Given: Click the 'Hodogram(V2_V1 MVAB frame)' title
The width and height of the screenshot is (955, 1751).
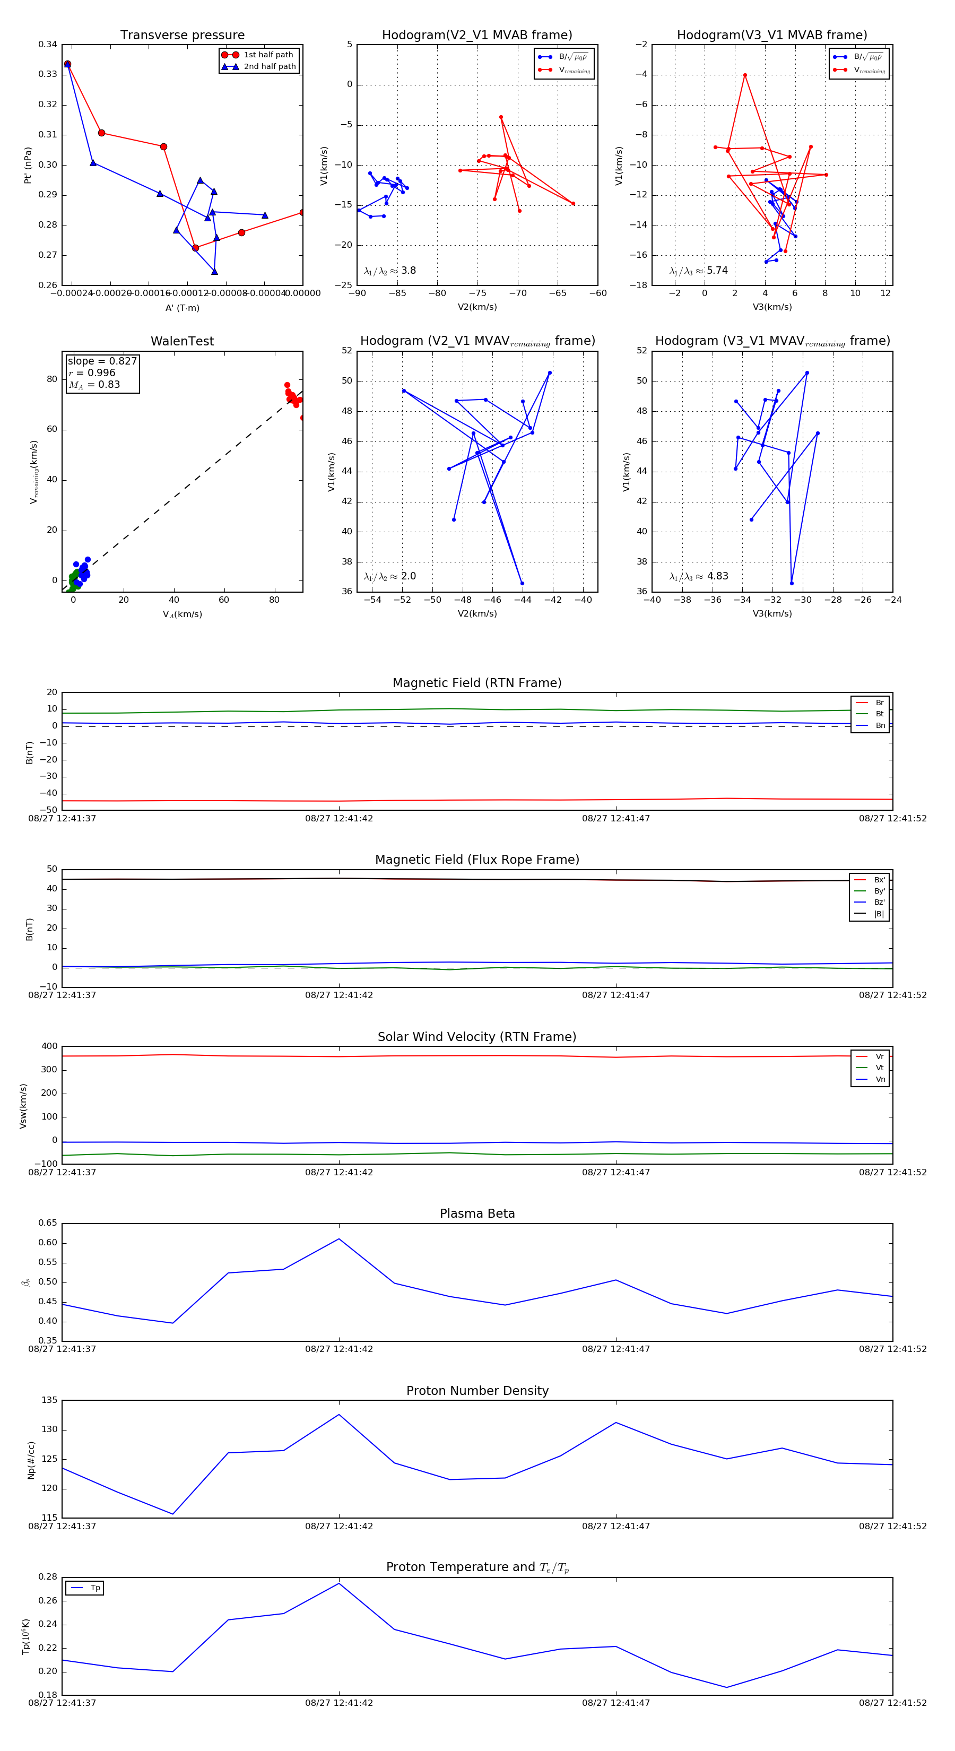Looking at the screenshot, I should [477, 34].
